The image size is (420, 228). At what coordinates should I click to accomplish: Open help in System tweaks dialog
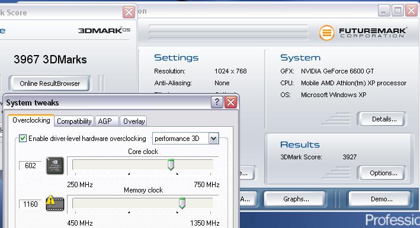[x=217, y=102]
